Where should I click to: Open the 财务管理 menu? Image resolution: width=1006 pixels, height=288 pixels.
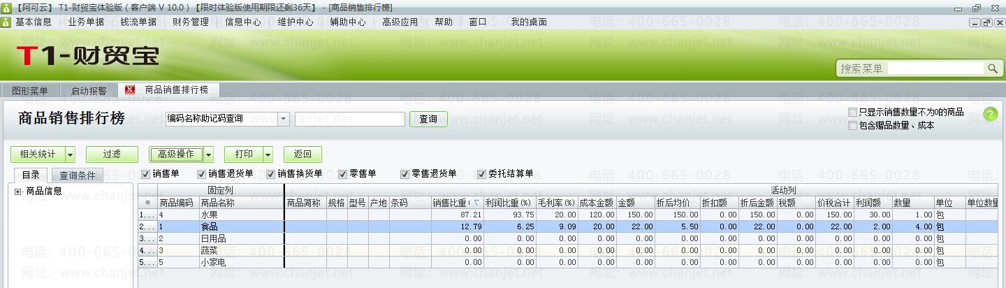[x=191, y=22]
